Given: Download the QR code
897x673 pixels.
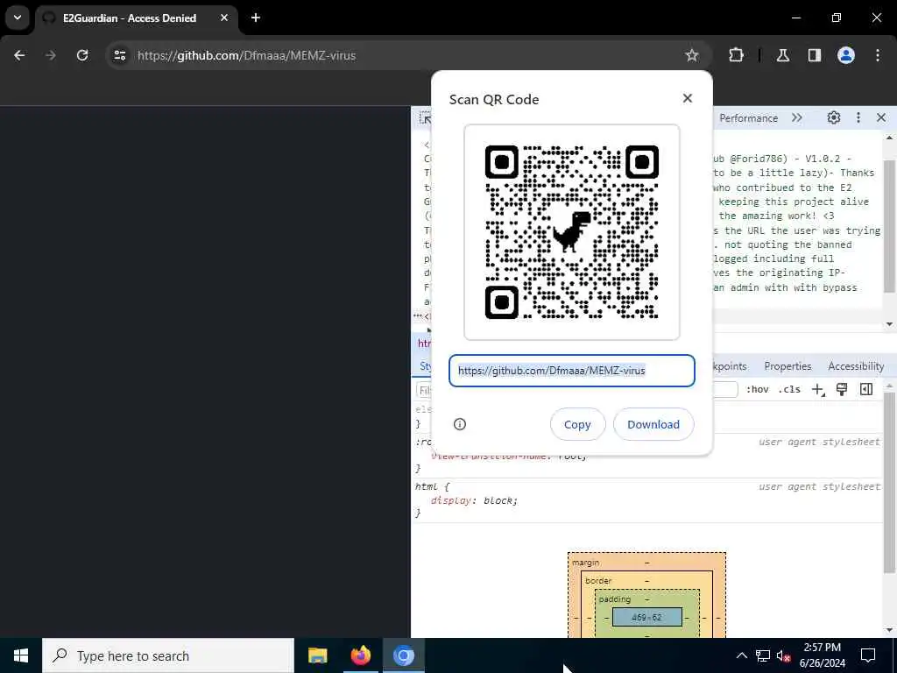Looking at the screenshot, I should pos(653,424).
